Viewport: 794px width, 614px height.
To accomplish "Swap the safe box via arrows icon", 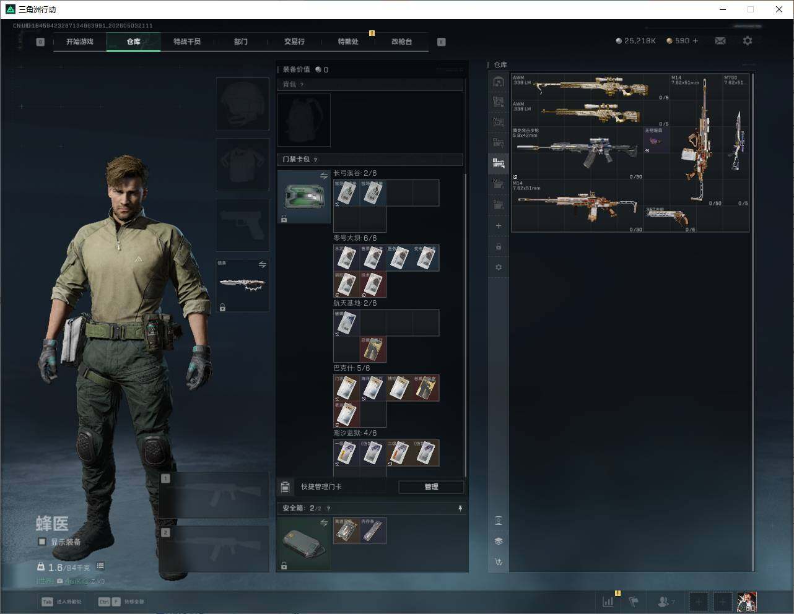I will click(x=323, y=523).
